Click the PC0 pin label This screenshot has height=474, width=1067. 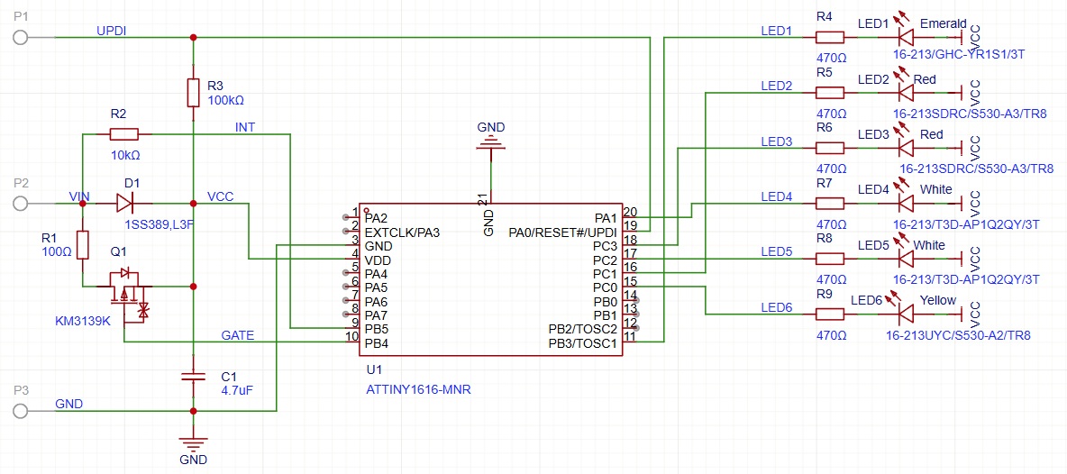[x=605, y=287]
